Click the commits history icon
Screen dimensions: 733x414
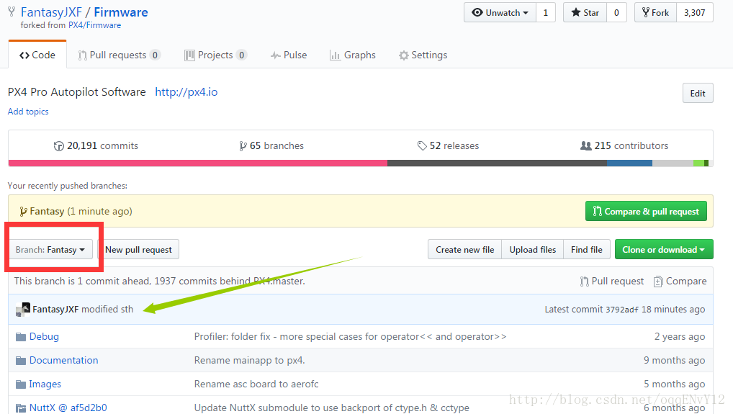58,146
